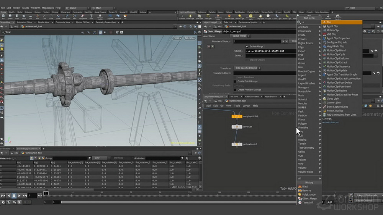Screen dimensions: 383x215
Task: Switch to Animation Editor tab
Action: coord(25,22)
